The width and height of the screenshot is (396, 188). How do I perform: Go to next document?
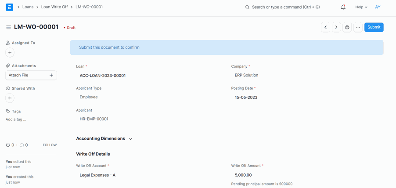point(336,27)
